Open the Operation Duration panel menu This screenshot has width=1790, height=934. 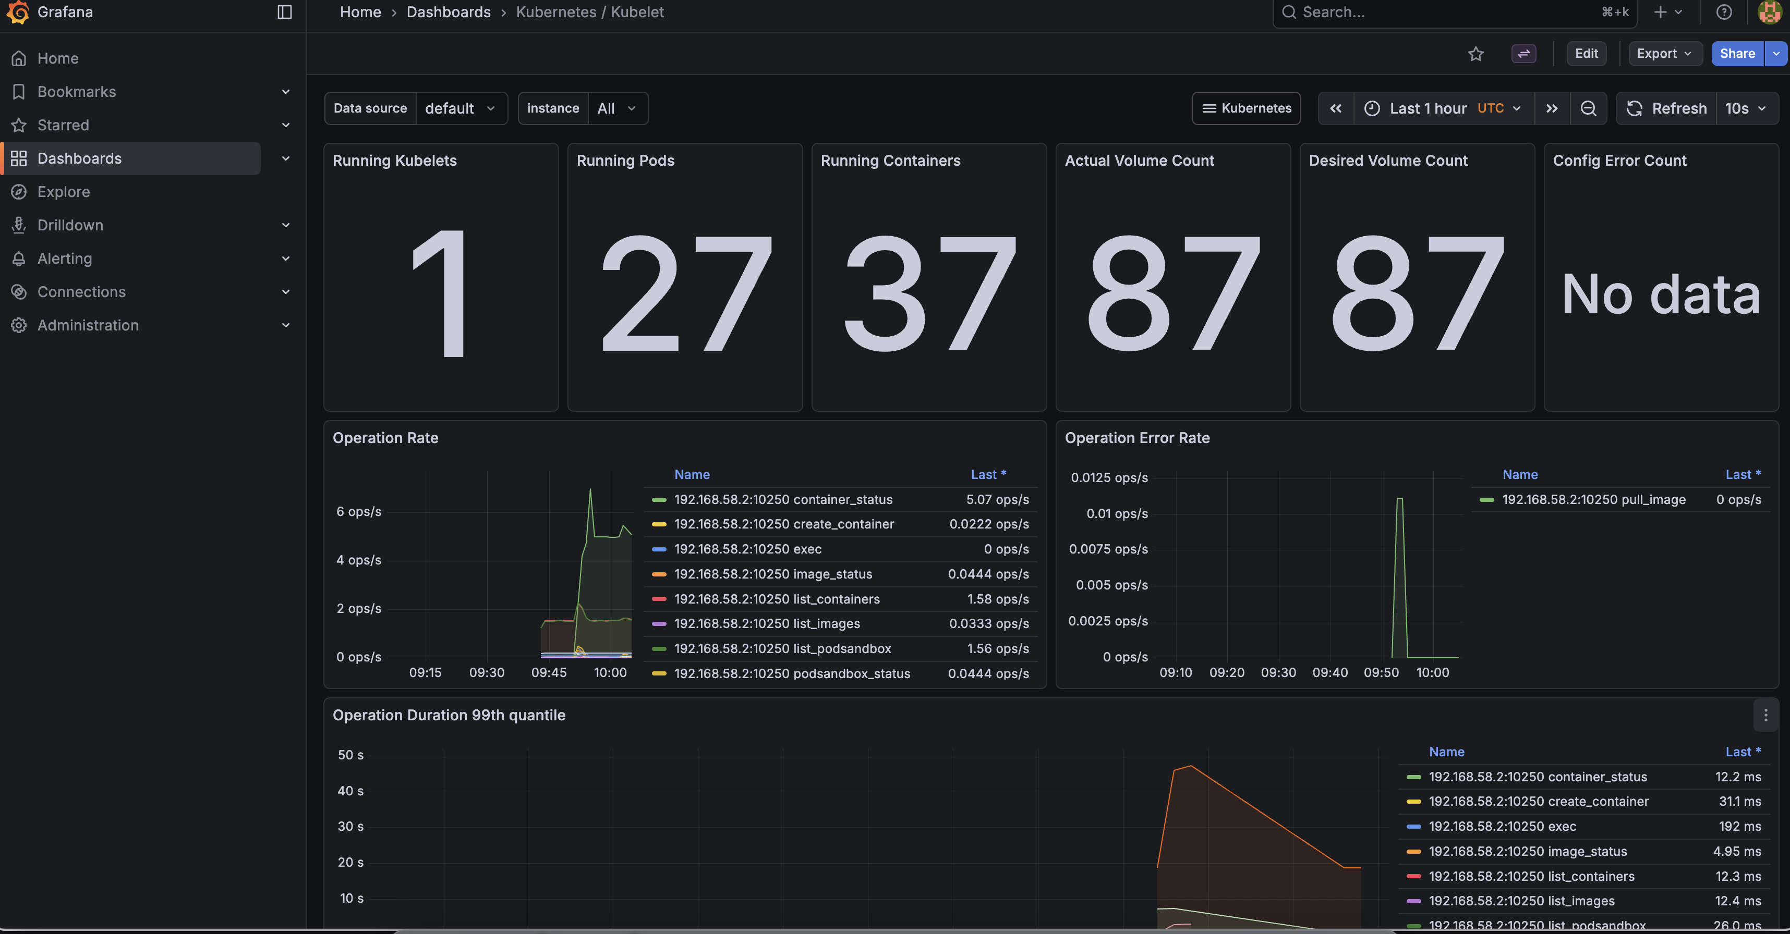(1765, 715)
